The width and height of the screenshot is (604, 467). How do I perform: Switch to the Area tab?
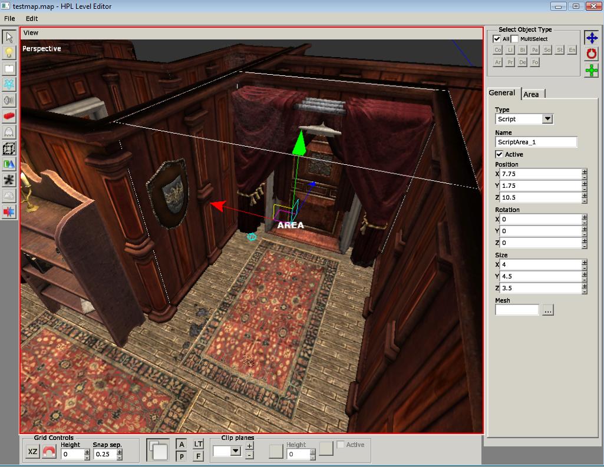tap(531, 94)
